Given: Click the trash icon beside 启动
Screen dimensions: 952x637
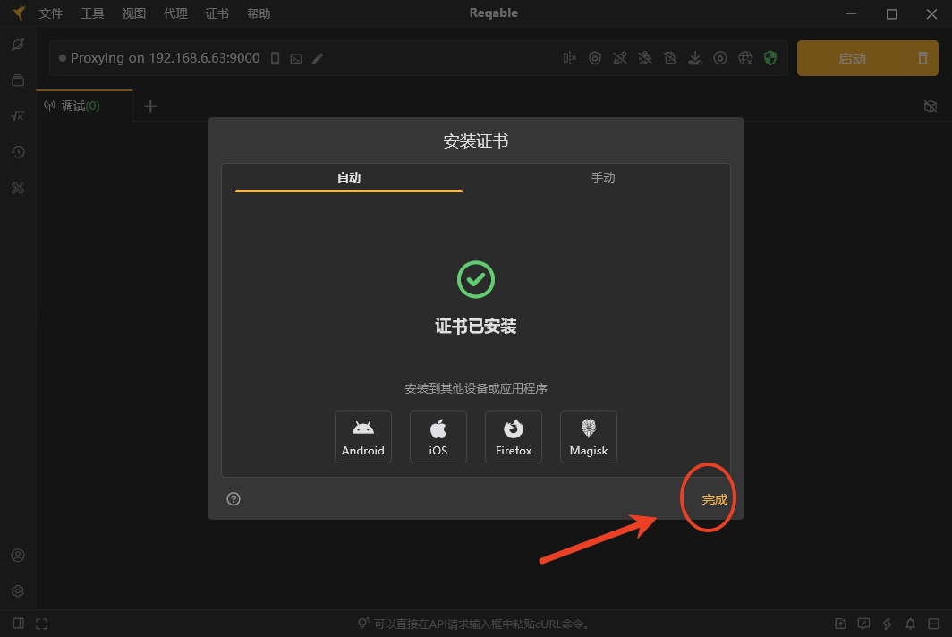Looking at the screenshot, I should (922, 58).
